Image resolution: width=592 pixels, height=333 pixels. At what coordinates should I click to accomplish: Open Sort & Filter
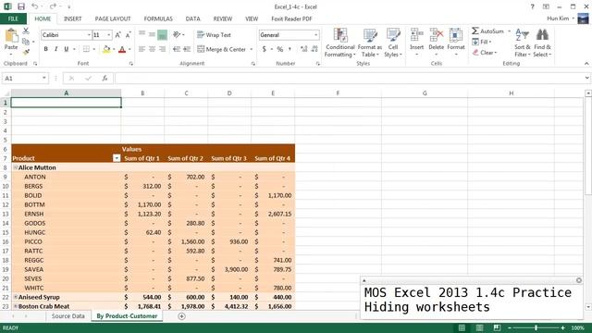click(x=522, y=43)
